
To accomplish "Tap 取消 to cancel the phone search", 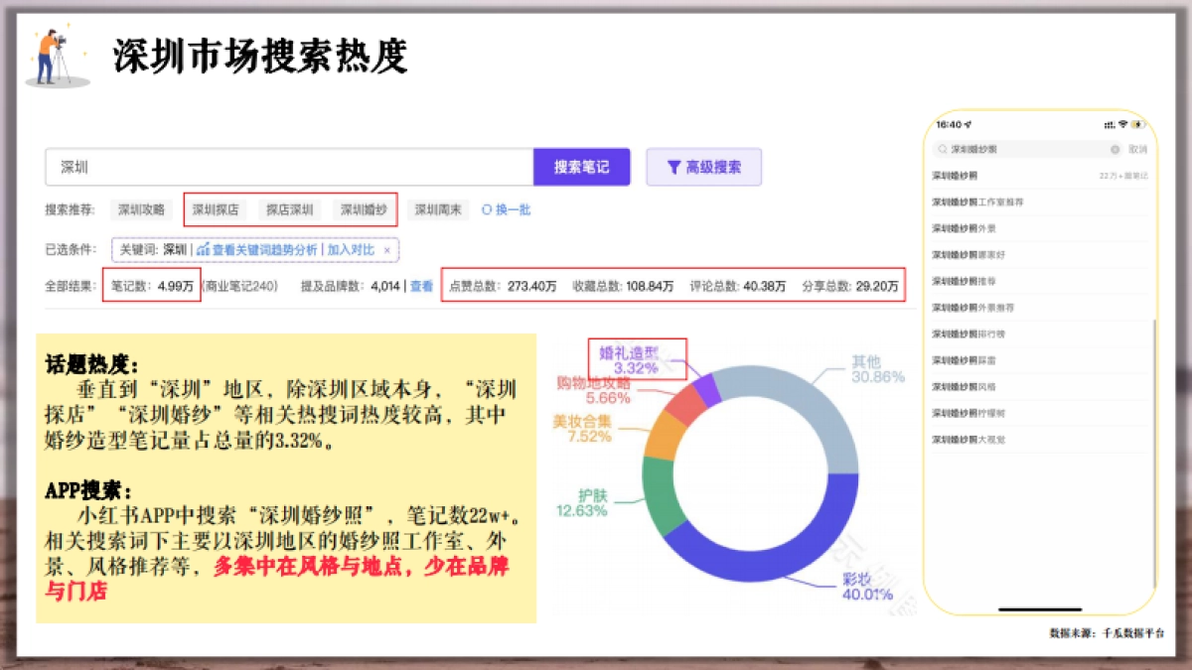I will pos(1138,149).
